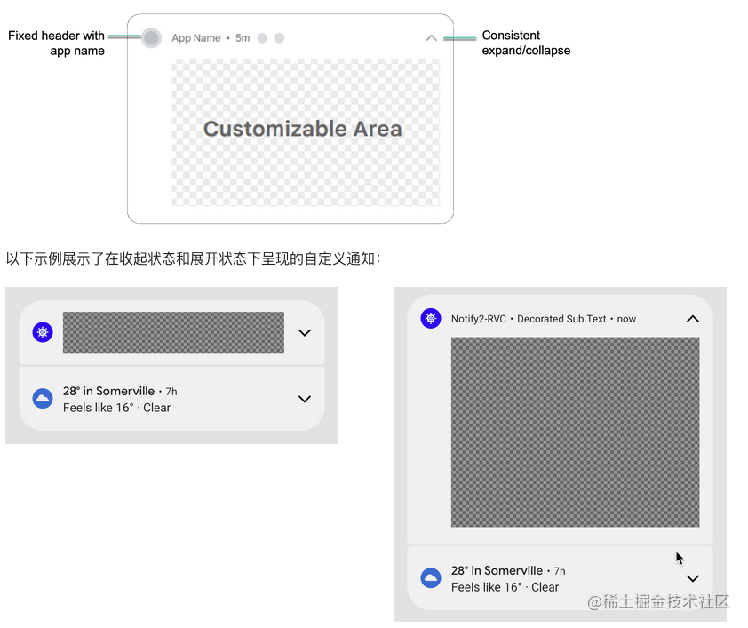
Task: Click the collapsed checkered custom view in the left panel
Action: (x=173, y=332)
